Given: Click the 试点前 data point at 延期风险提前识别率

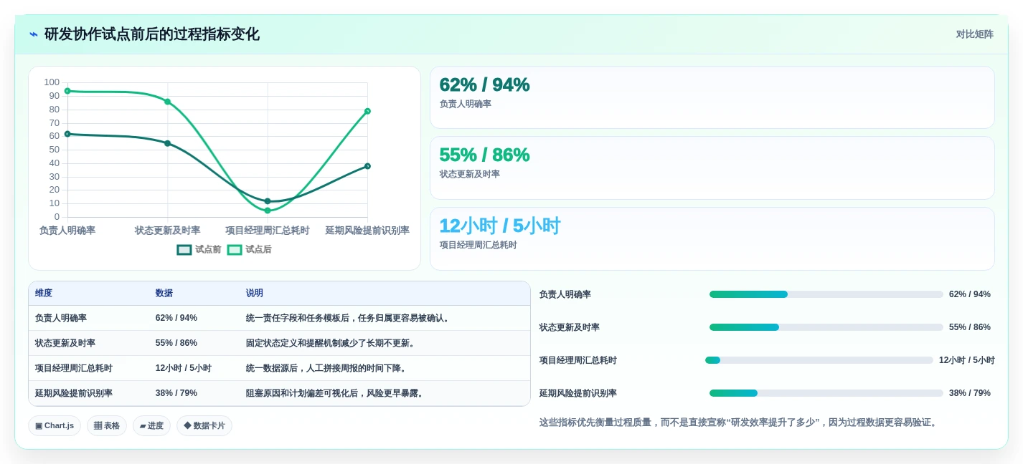Looking at the screenshot, I should (367, 166).
